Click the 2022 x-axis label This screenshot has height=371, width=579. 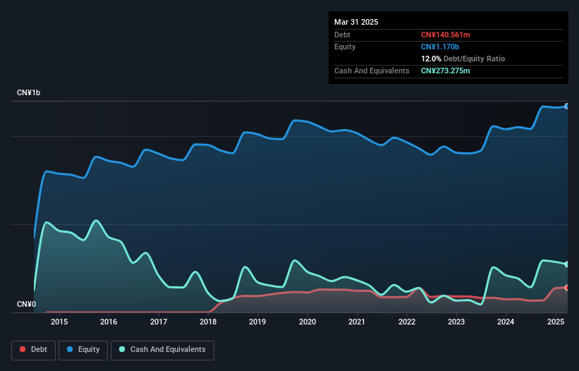(406, 322)
